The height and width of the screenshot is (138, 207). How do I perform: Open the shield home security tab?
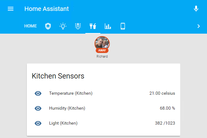click(x=48, y=26)
